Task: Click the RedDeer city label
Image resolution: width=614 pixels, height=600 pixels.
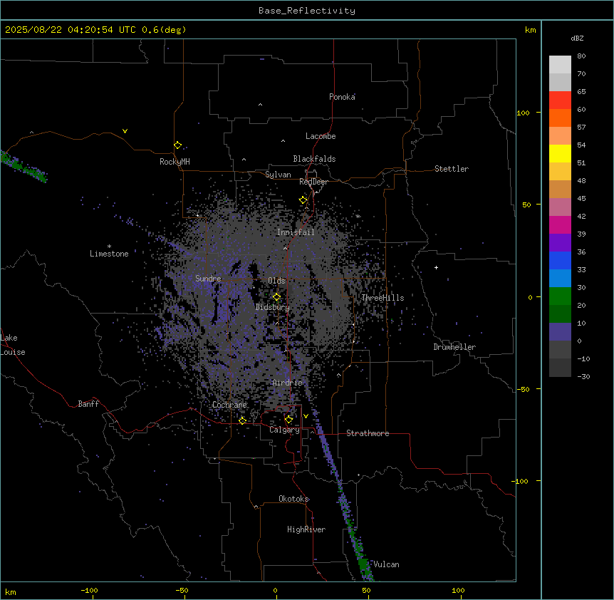Action: [x=313, y=182]
